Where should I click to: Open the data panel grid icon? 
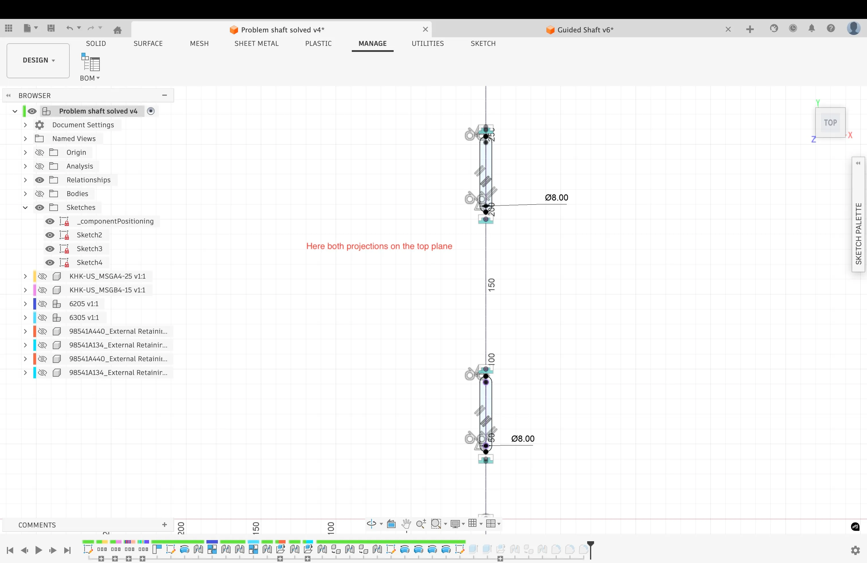(9, 28)
